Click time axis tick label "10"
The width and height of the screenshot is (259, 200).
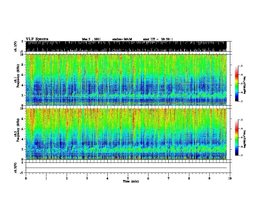[x=230, y=178]
